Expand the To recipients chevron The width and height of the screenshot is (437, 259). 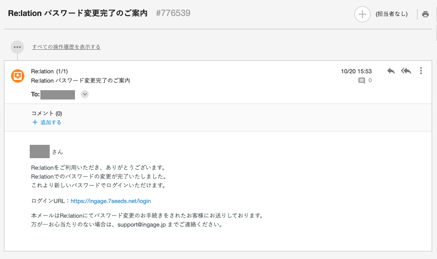coord(85,94)
